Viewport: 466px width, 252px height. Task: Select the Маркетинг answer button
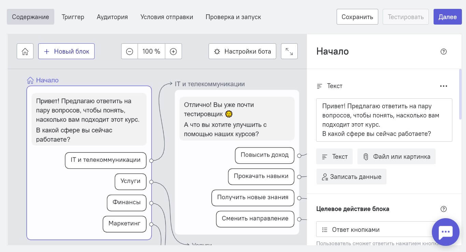tap(125, 224)
